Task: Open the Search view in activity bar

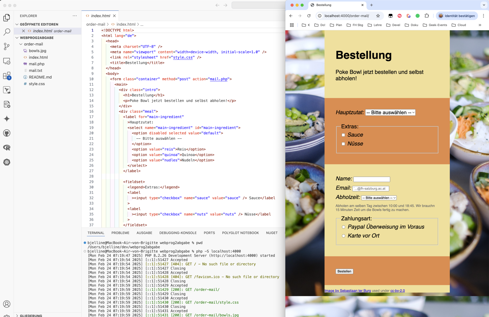Action: pyautogui.click(x=7, y=32)
